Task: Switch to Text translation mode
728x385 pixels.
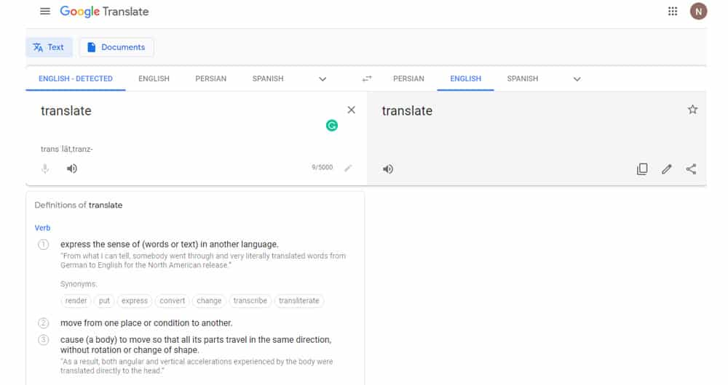Action: pos(49,47)
